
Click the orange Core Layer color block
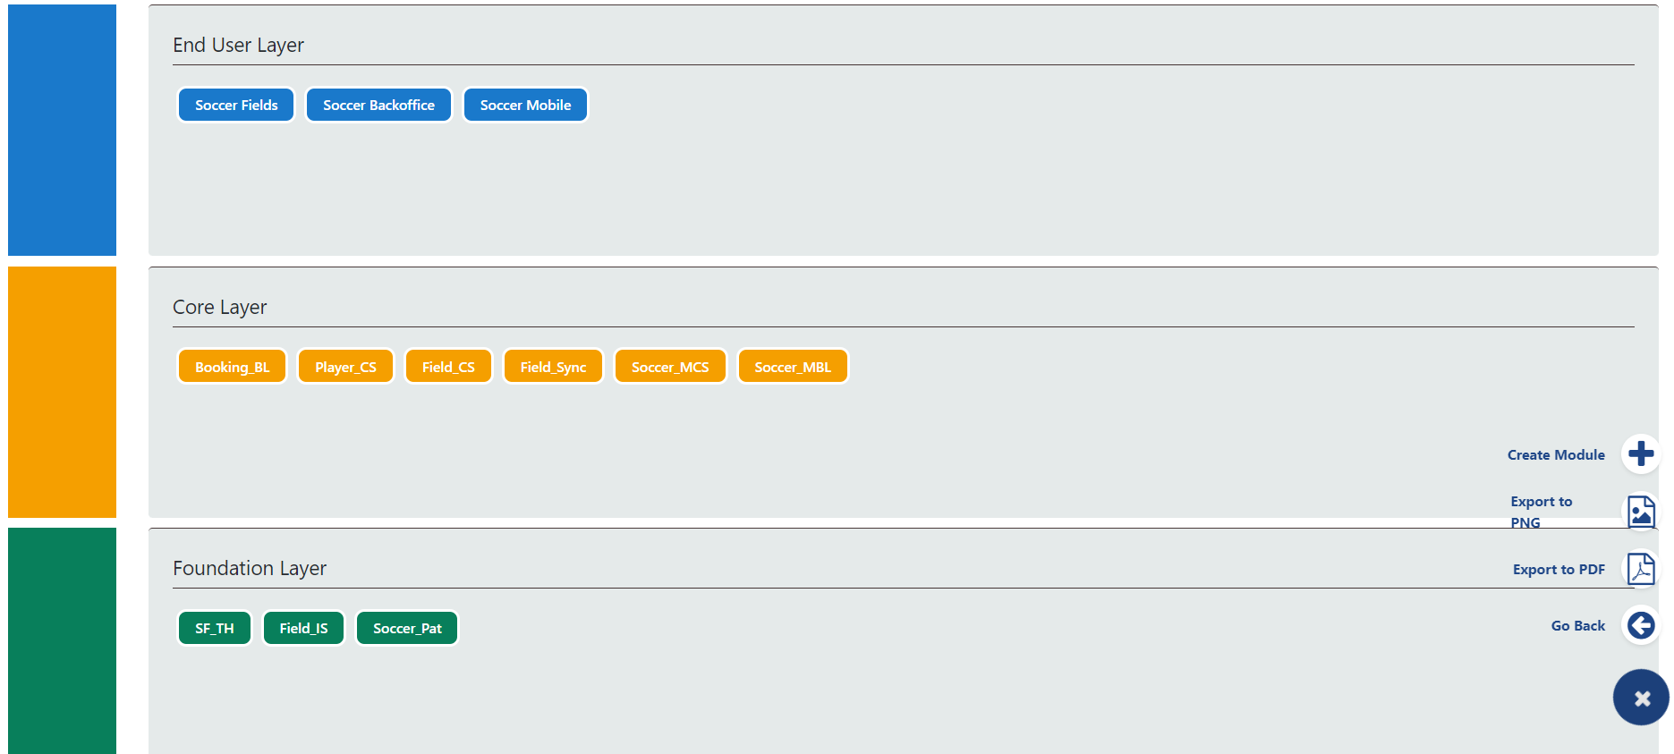(62, 392)
